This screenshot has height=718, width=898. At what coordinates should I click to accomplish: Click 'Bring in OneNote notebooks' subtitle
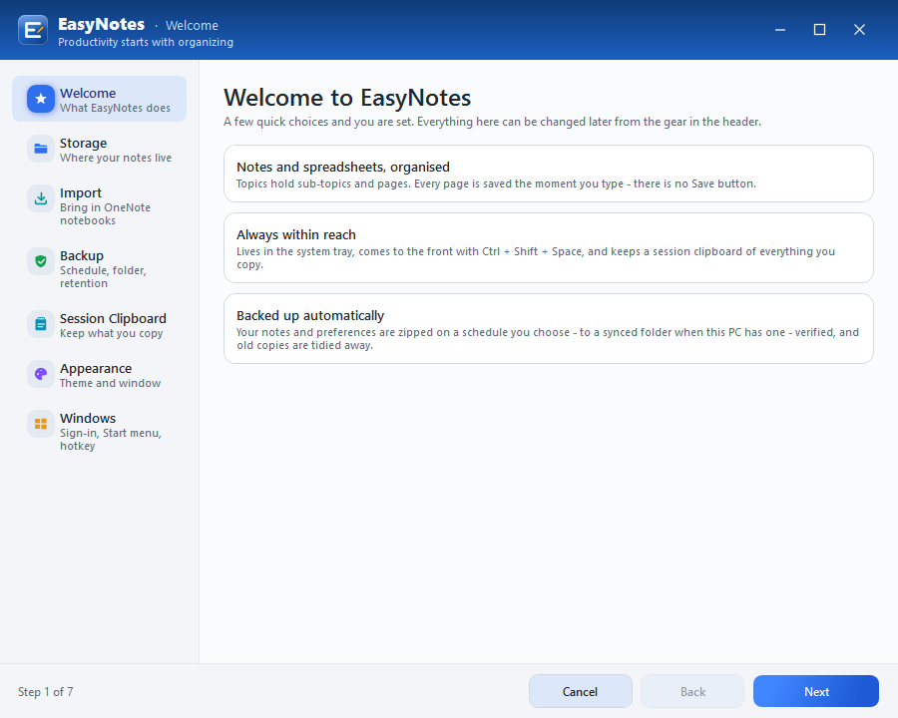pos(106,214)
